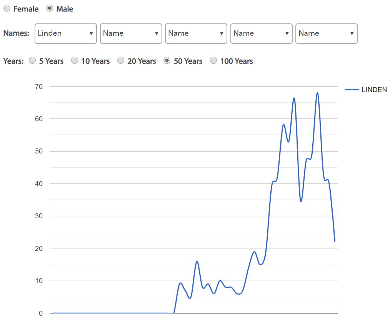Click the final endpoint of the line

point(335,241)
